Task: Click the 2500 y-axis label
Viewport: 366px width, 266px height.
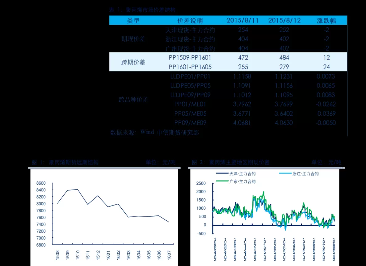Action: coord(201,183)
